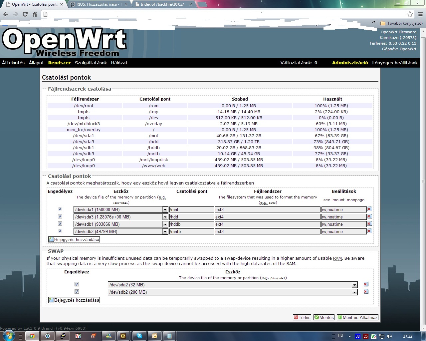This screenshot has width=426, height=341.
Task: Show hidden system tray icons
Action: [x=349, y=336]
